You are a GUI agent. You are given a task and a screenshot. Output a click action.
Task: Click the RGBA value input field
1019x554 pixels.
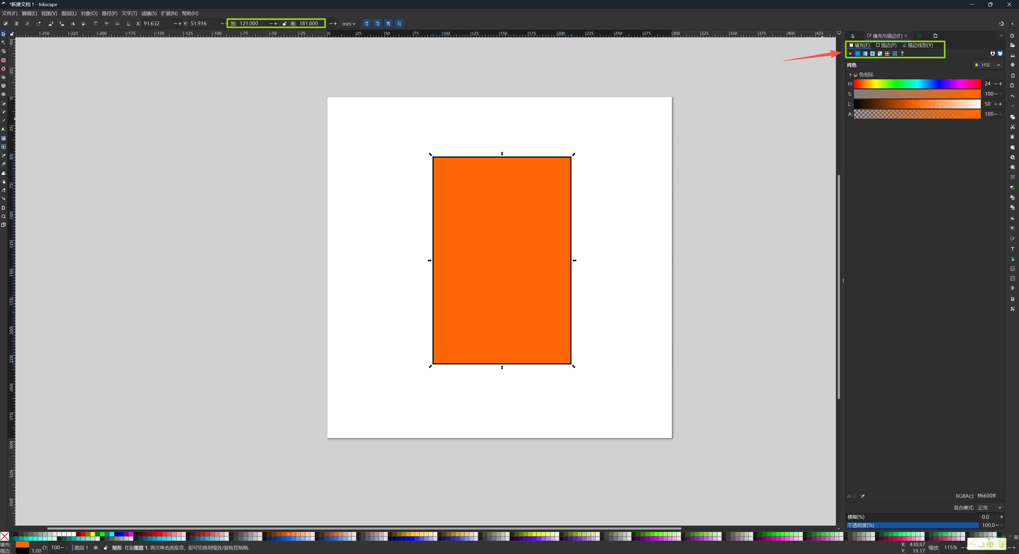point(987,496)
